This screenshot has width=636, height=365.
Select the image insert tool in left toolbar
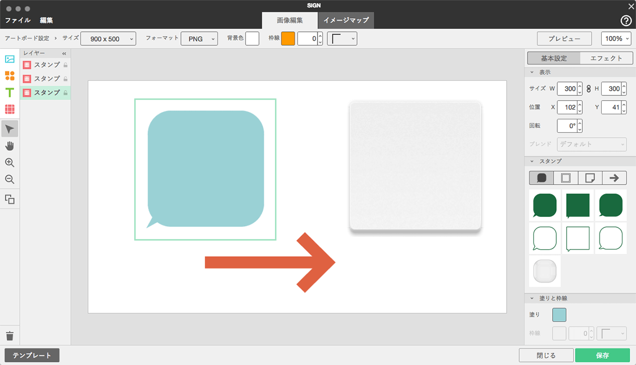point(9,59)
